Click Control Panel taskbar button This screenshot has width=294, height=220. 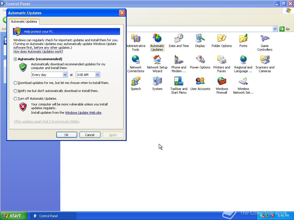tap(53, 216)
